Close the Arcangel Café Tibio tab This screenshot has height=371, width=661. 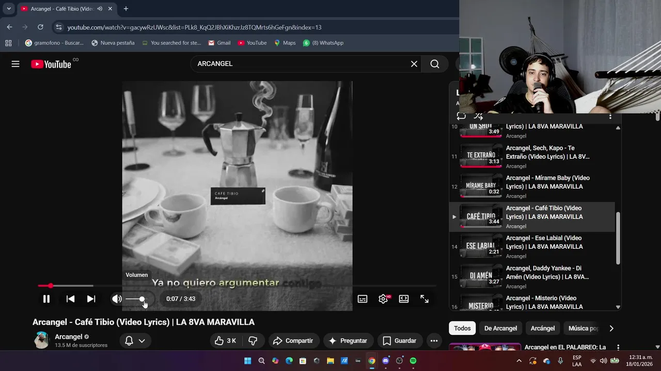(x=110, y=9)
